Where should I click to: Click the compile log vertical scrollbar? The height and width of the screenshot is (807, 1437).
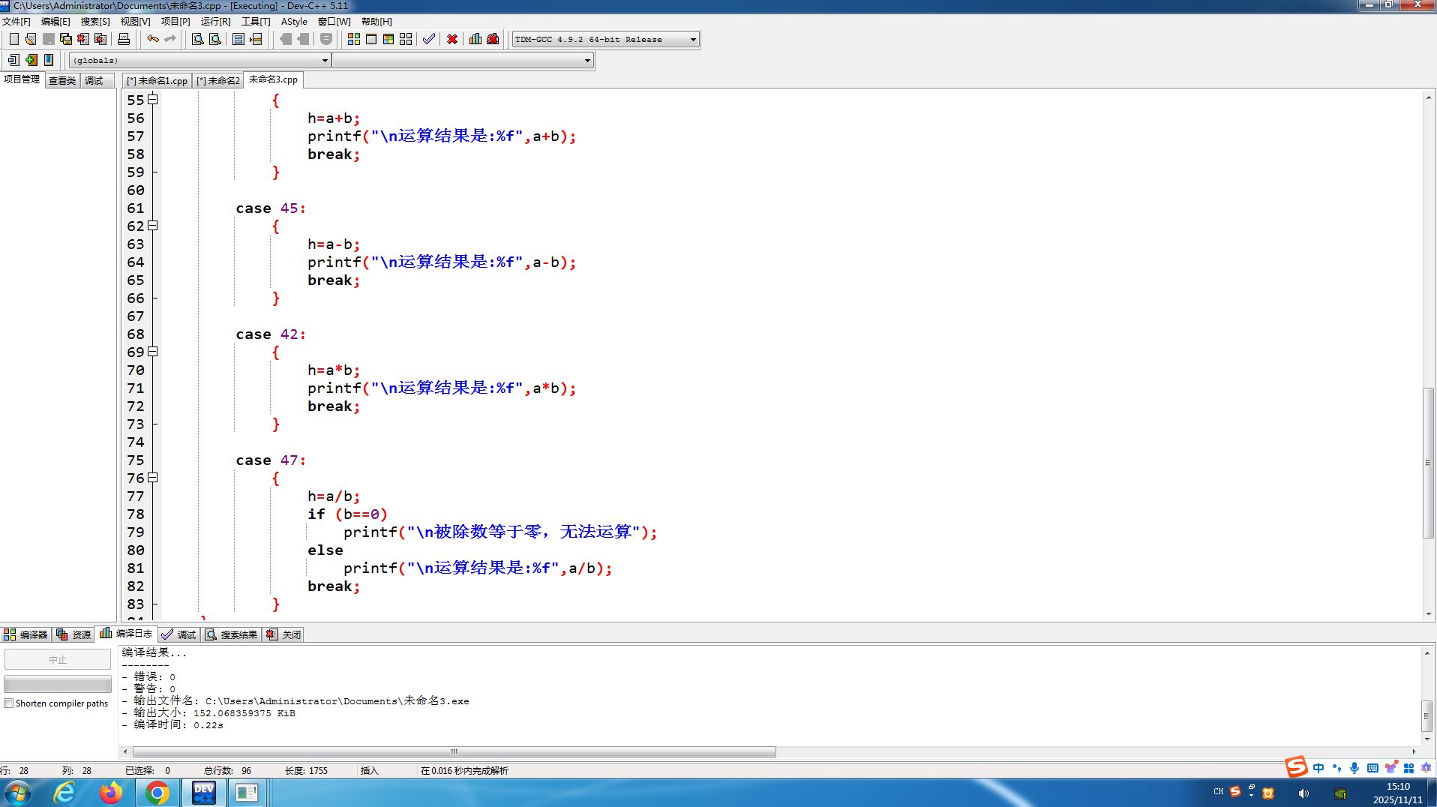point(1427,716)
